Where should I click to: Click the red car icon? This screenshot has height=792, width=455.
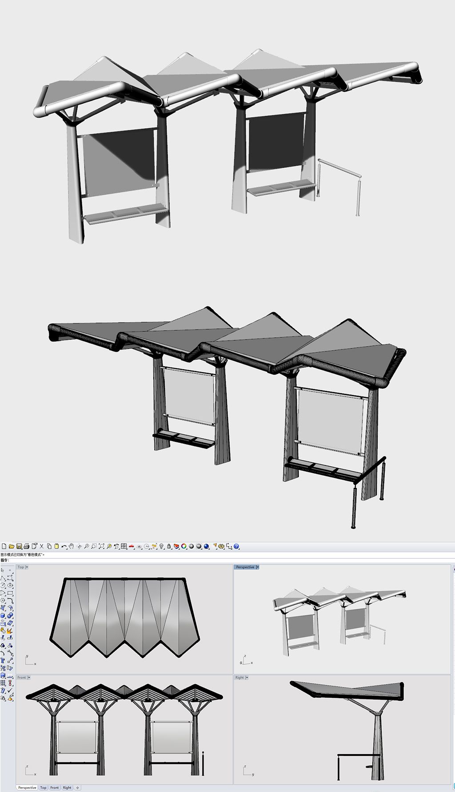point(132,546)
